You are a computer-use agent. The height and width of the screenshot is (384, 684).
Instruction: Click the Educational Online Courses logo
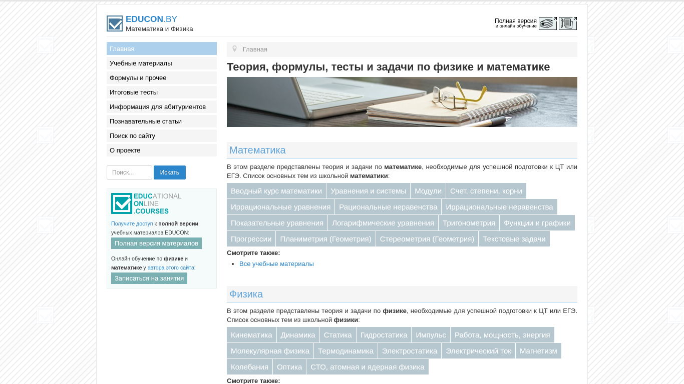(146, 203)
